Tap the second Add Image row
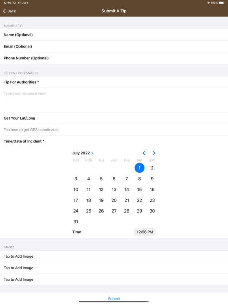Screen dimensions: 228x304 [x=114, y=268]
